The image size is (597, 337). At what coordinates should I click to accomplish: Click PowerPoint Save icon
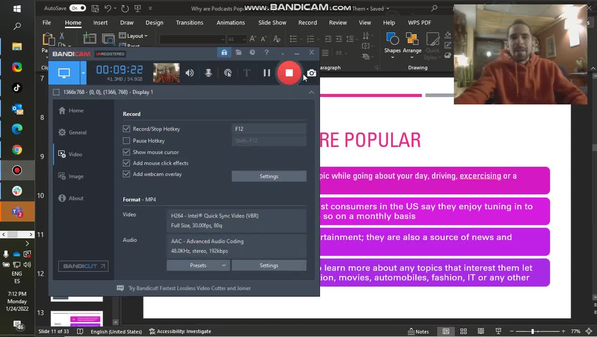95,8
